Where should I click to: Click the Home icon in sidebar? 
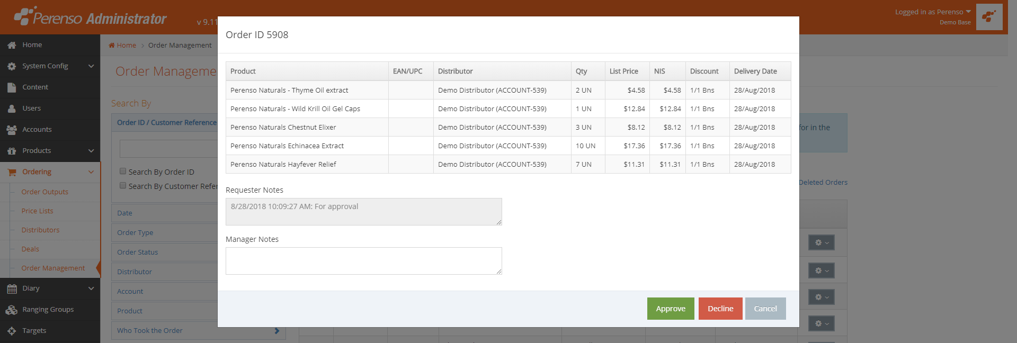point(12,45)
